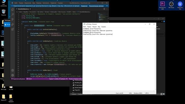
Task: Click Items folder in VS Code breadcrumb
Action: pyautogui.click(x=74, y=12)
